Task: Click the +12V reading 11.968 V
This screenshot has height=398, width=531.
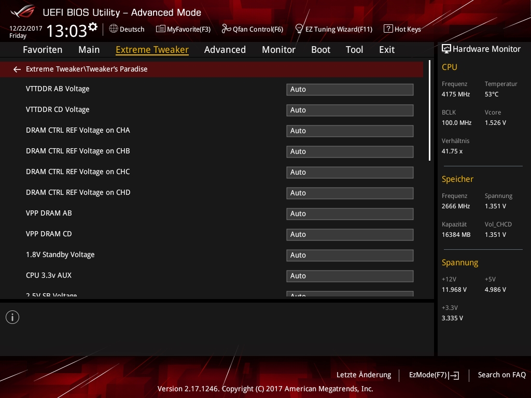Action: coord(454,290)
